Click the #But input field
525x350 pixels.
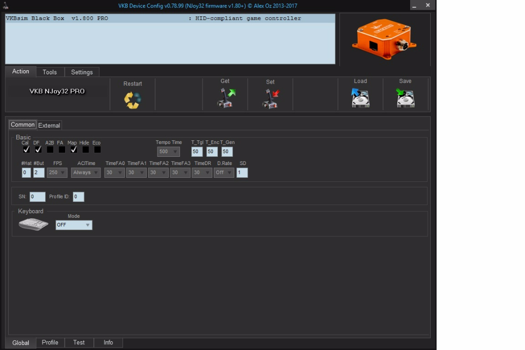39,173
